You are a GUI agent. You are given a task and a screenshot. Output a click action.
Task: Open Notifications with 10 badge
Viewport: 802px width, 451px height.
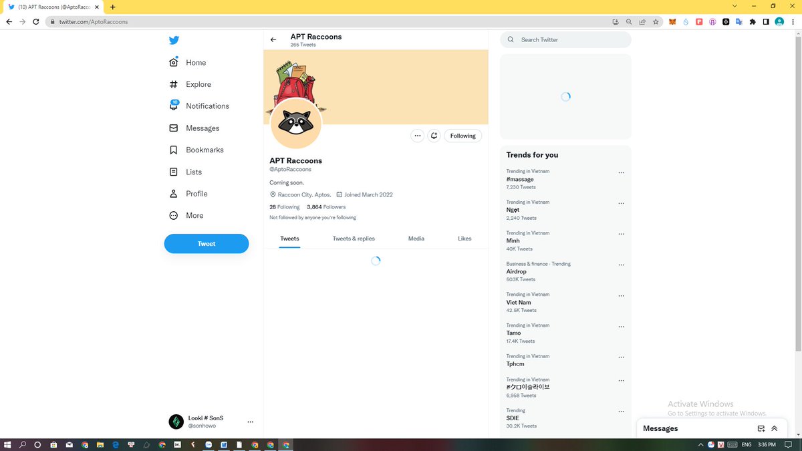[198, 106]
